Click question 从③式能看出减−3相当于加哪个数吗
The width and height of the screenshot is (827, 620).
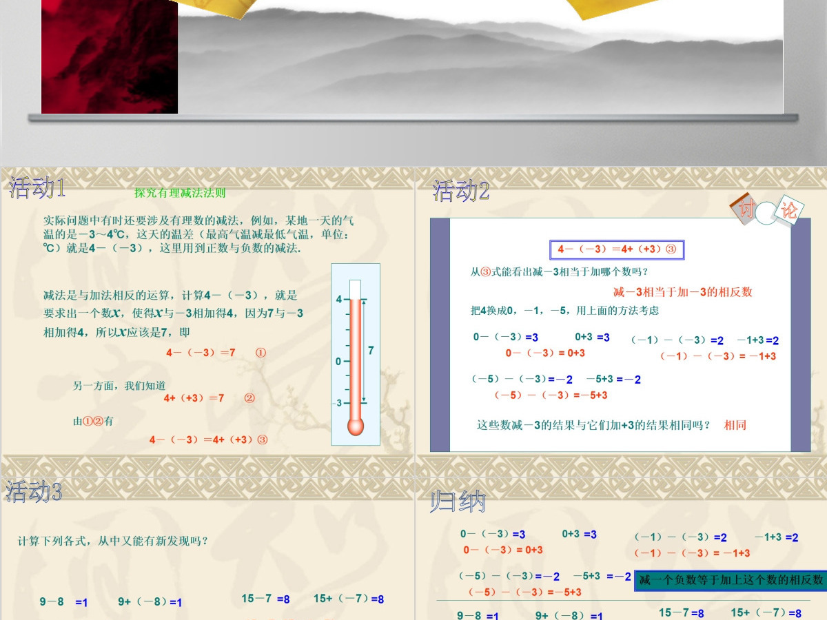tap(559, 272)
